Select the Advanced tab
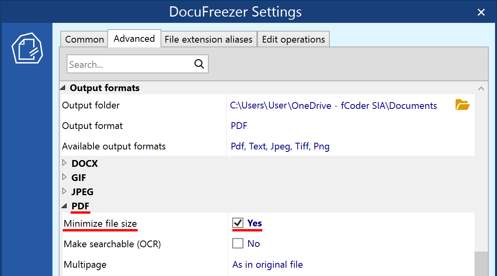The image size is (497, 276). (134, 39)
